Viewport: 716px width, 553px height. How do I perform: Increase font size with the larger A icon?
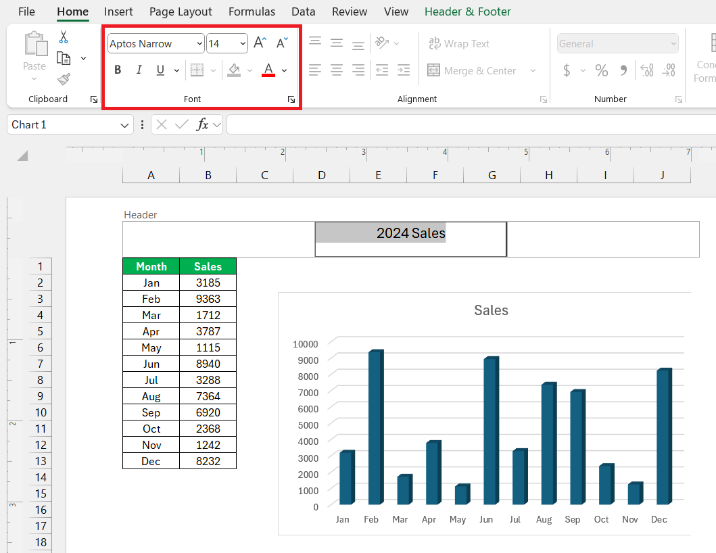tap(260, 43)
